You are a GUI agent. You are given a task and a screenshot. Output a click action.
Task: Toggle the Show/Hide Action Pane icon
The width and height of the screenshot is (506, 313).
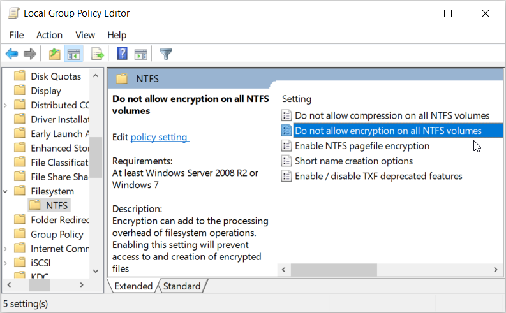[140, 54]
